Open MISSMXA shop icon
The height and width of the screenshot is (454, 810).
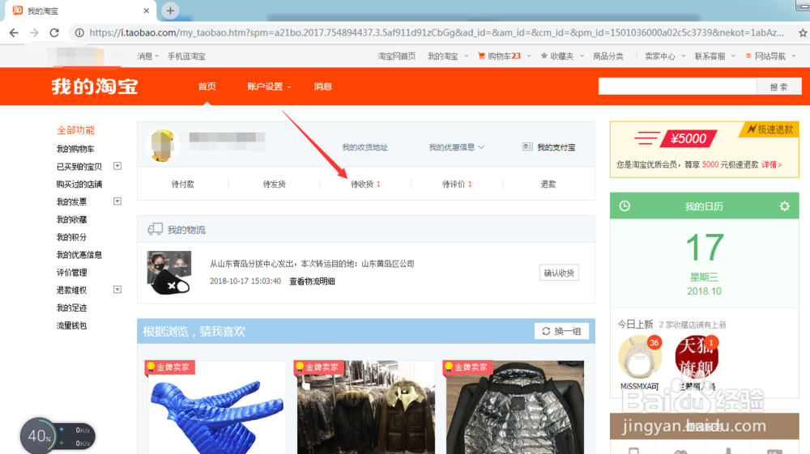click(640, 357)
